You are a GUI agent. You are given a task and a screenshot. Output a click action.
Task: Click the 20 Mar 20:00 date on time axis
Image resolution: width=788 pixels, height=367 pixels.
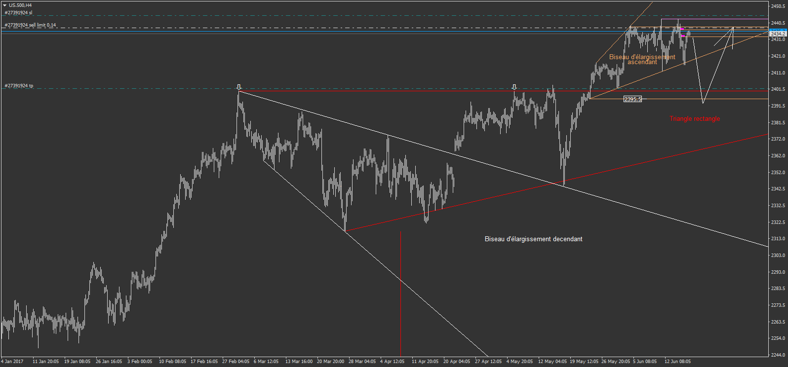[x=330, y=362]
